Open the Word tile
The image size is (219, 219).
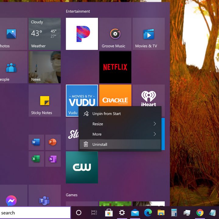pyautogui.click(x=36, y=142)
